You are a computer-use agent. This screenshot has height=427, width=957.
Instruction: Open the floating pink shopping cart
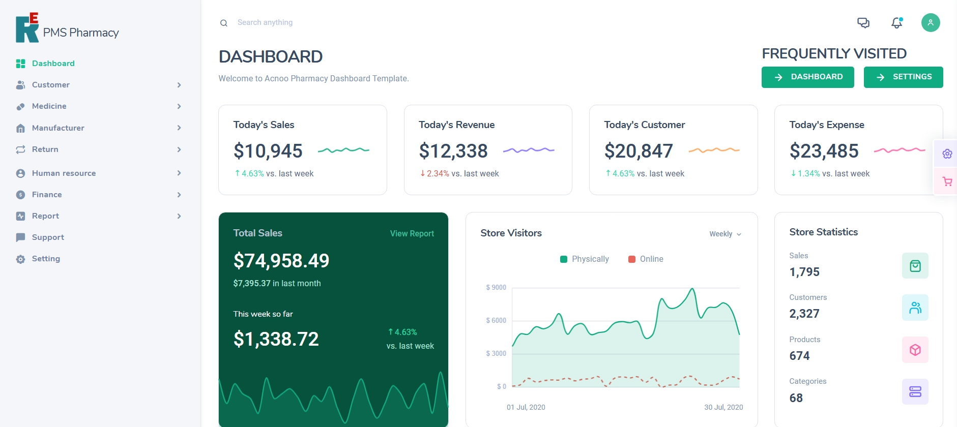[x=947, y=181]
